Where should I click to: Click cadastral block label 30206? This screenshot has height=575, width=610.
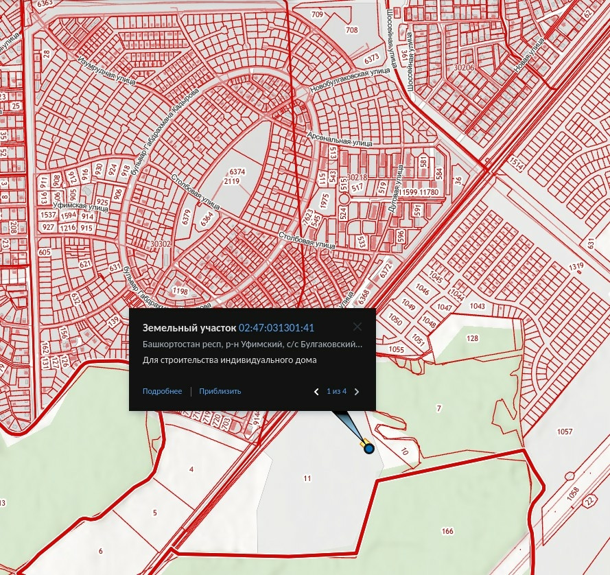click(464, 67)
